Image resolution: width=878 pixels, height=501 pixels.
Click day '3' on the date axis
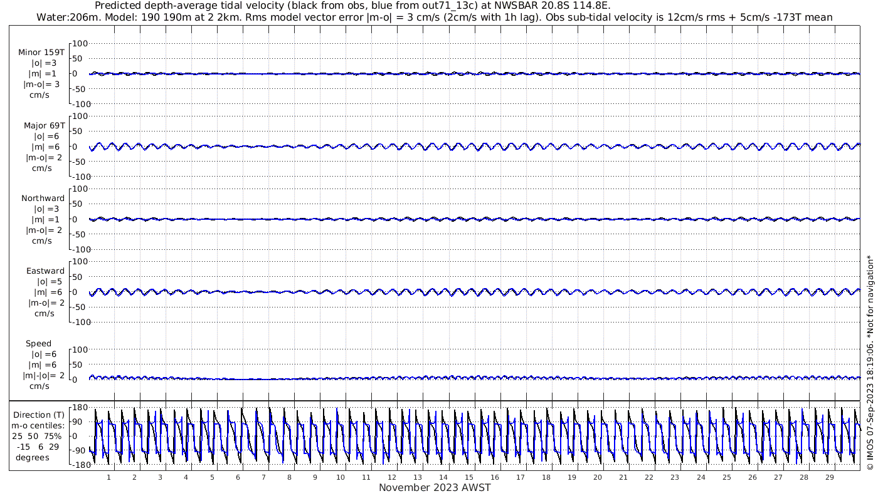click(x=160, y=477)
